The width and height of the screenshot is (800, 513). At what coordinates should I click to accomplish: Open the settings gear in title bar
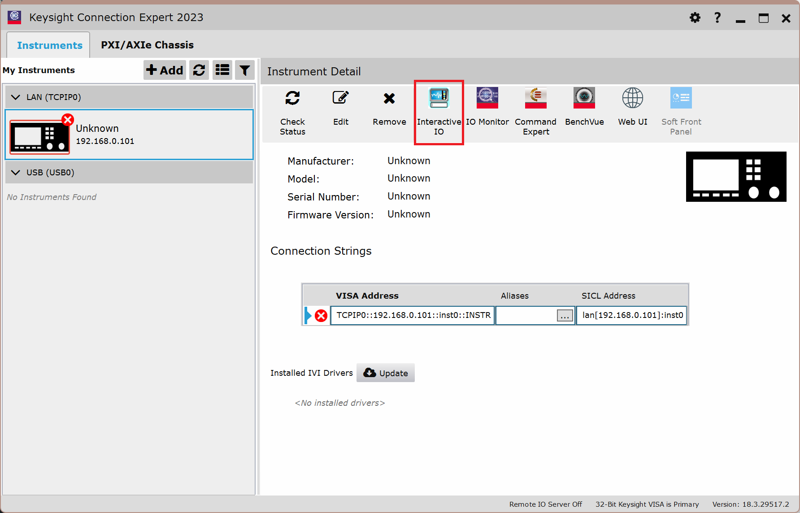pyautogui.click(x=695, y=17)
